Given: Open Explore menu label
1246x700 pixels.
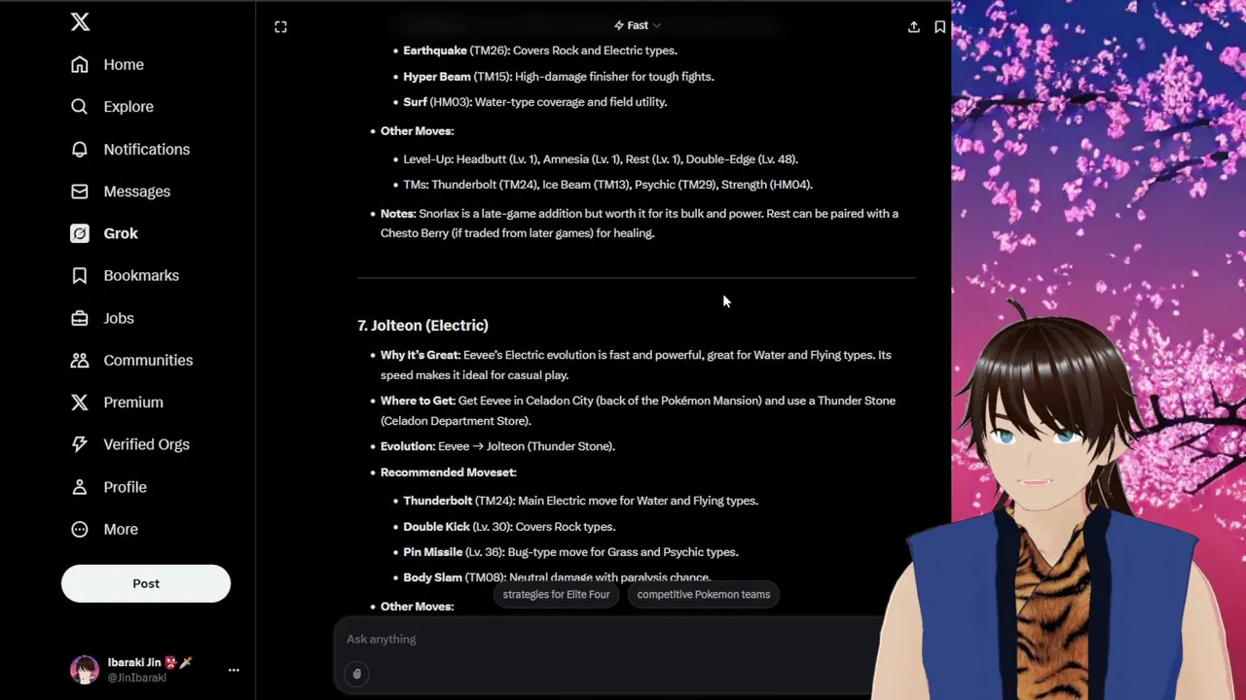Looking at the screenshot, I should click(128, 107).
